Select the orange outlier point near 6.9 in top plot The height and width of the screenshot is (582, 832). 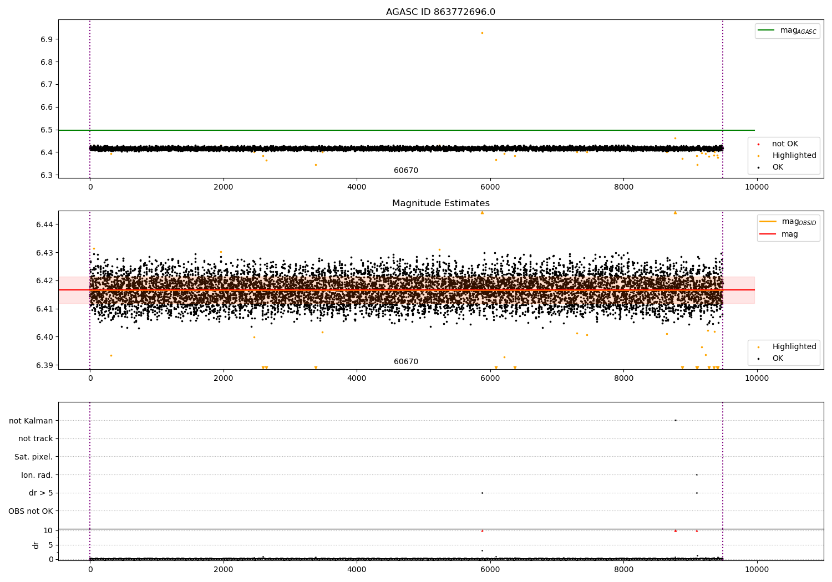[x=482, y=33]
